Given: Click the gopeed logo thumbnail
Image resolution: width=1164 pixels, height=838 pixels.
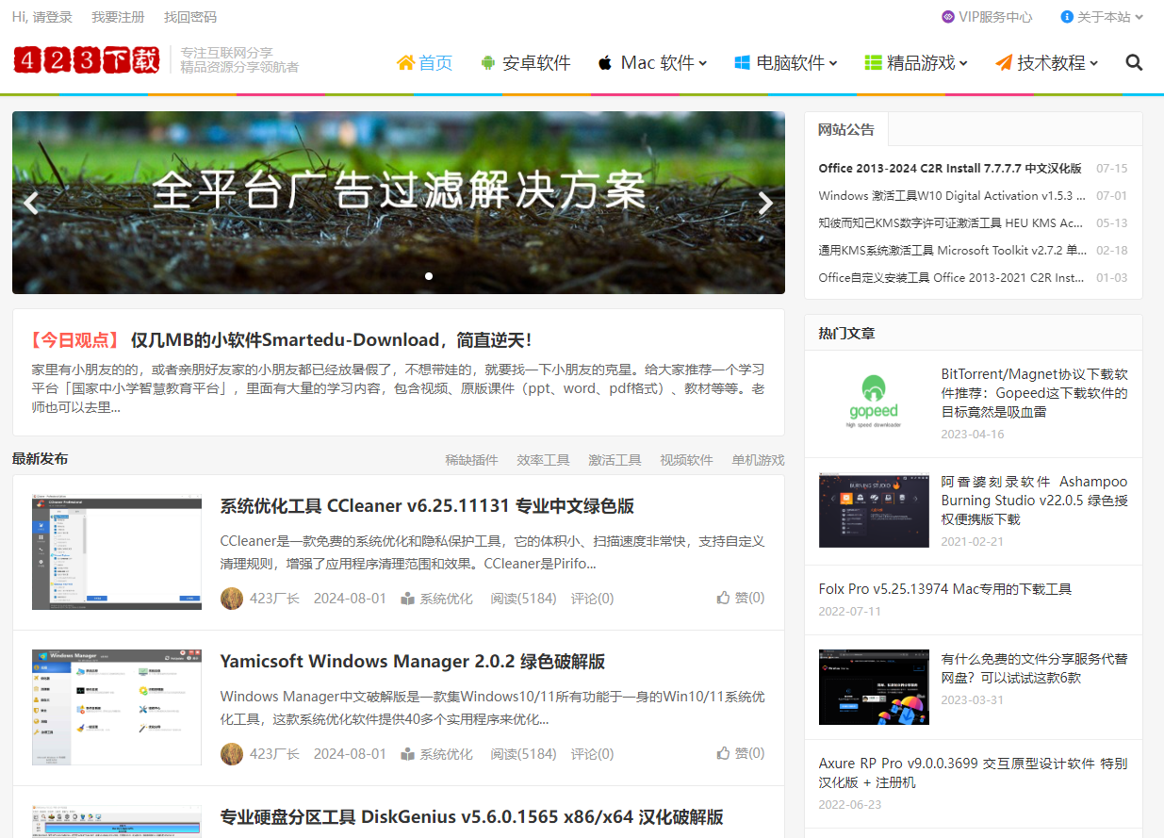Looking at the screenshot, I should click(874, 403).
